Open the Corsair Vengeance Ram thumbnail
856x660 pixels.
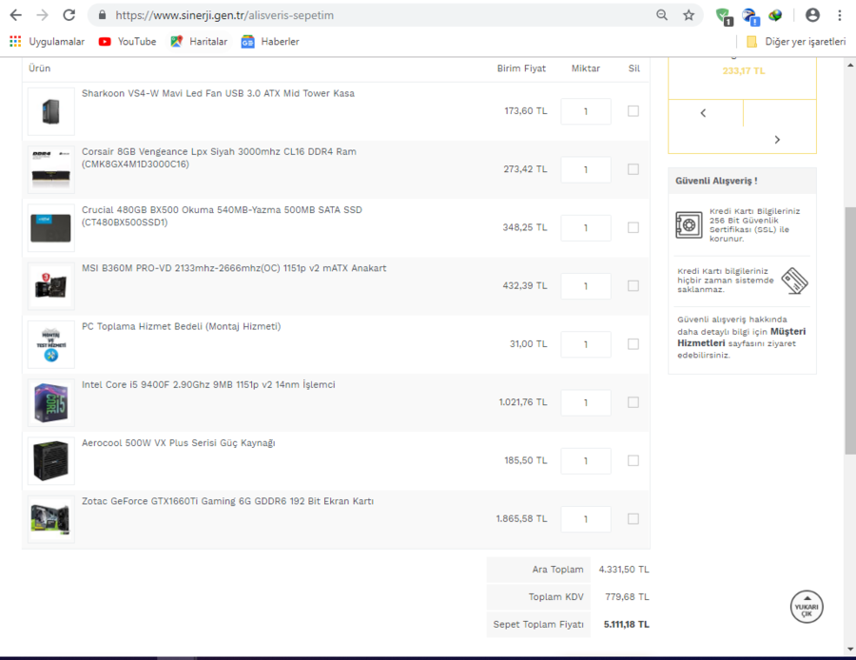point(50,170)
